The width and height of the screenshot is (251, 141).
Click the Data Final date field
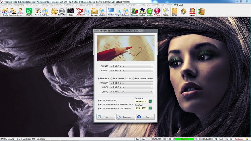[x=141, y=108]
